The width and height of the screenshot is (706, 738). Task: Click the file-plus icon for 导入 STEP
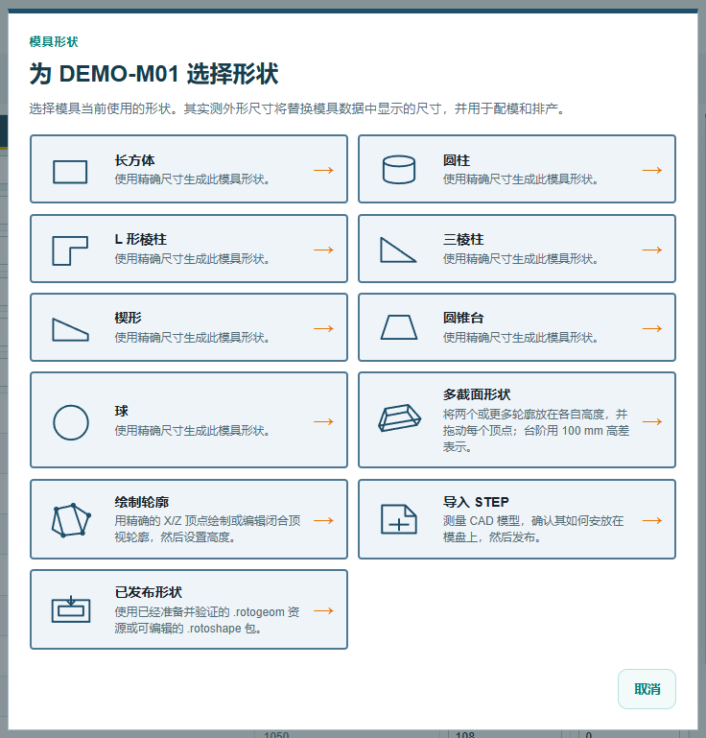[399, 519]
